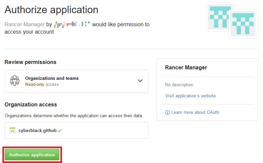Viewport: 263px width, 163px height.
Task: Click the Review permissions heading
Action: tap(31, 62)
